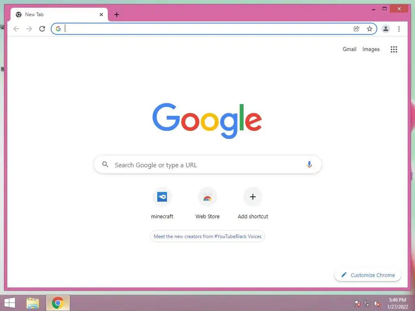Go back using the back arrow
The image size is (415, 311).
click(16, 29)
